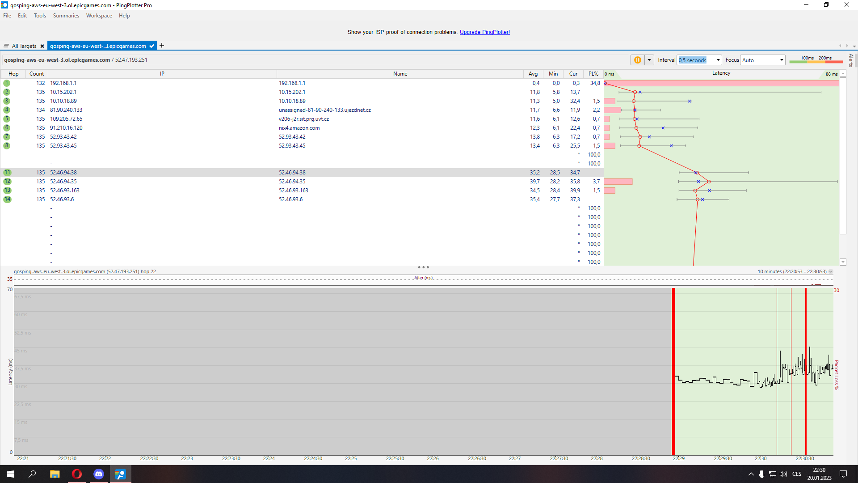Sort hops by the PL% column header
Screen dimensions: 858x483
point(593,74)
